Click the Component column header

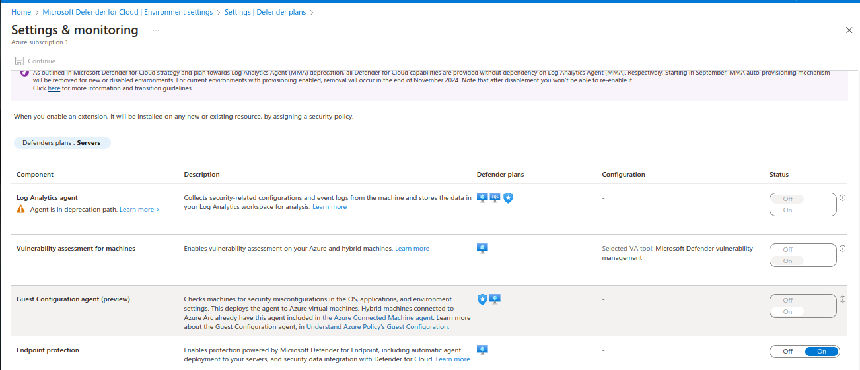[x=35, y=175]
